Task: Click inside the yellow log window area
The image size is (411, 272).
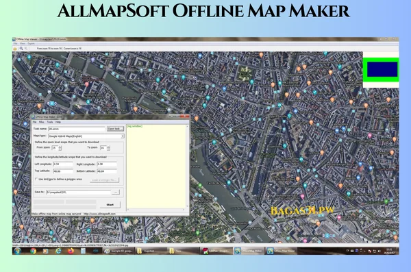Action: click(x=156, y=166)
